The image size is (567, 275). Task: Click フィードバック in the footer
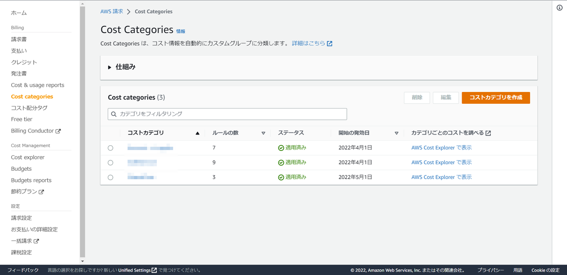(23, 270)
